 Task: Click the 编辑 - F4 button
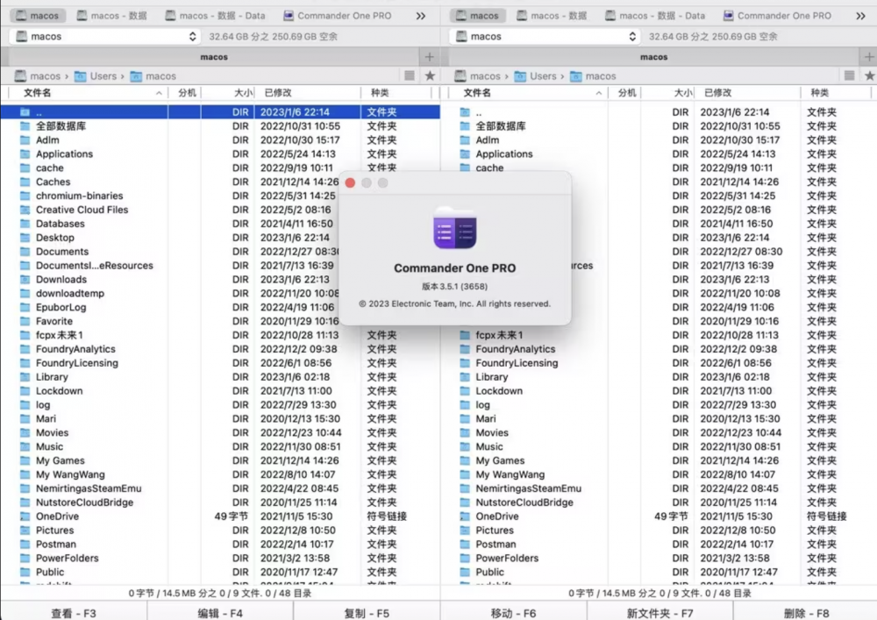coord(220,613)
